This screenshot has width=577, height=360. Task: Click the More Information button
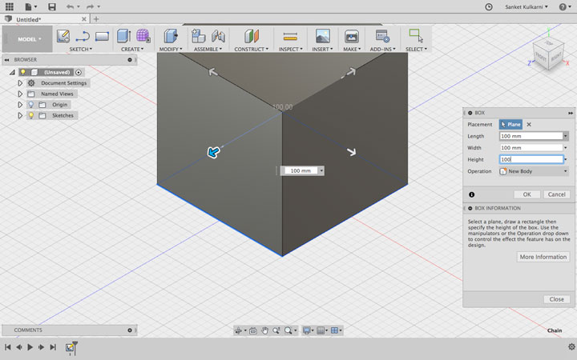click(543, 257)
